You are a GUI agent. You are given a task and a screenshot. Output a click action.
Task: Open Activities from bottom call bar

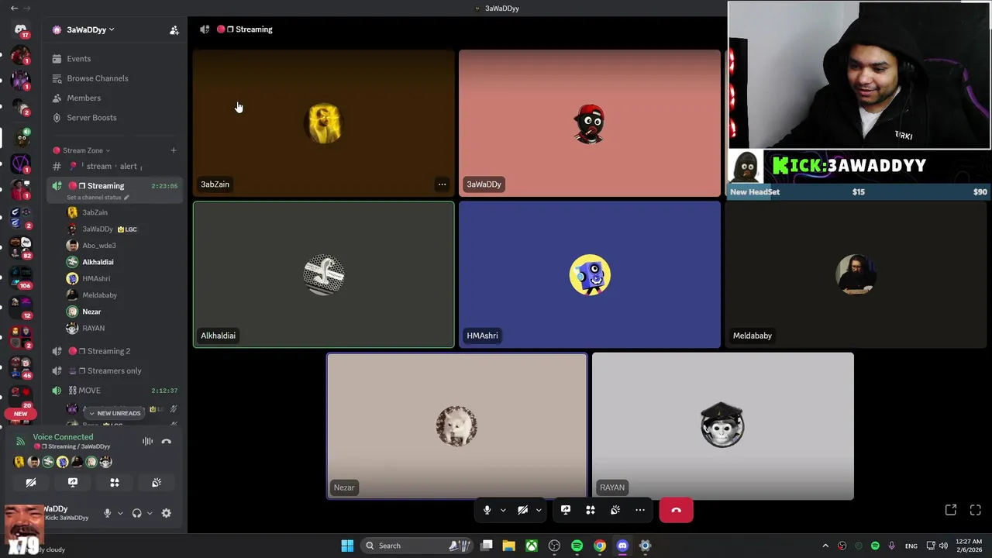point(591,510)
